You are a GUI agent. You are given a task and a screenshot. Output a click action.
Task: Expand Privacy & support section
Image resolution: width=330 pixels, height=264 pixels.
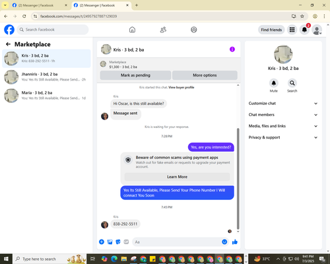pyautogui.click(x=283, y=137)
